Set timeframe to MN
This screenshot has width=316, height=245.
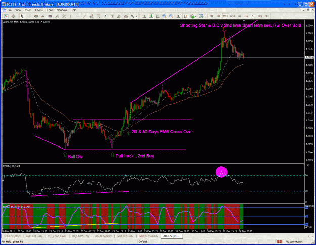click(267, 16)
